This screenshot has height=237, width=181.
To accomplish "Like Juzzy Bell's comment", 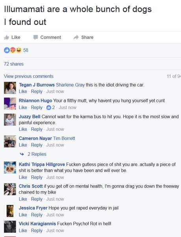I will [23, 129].
